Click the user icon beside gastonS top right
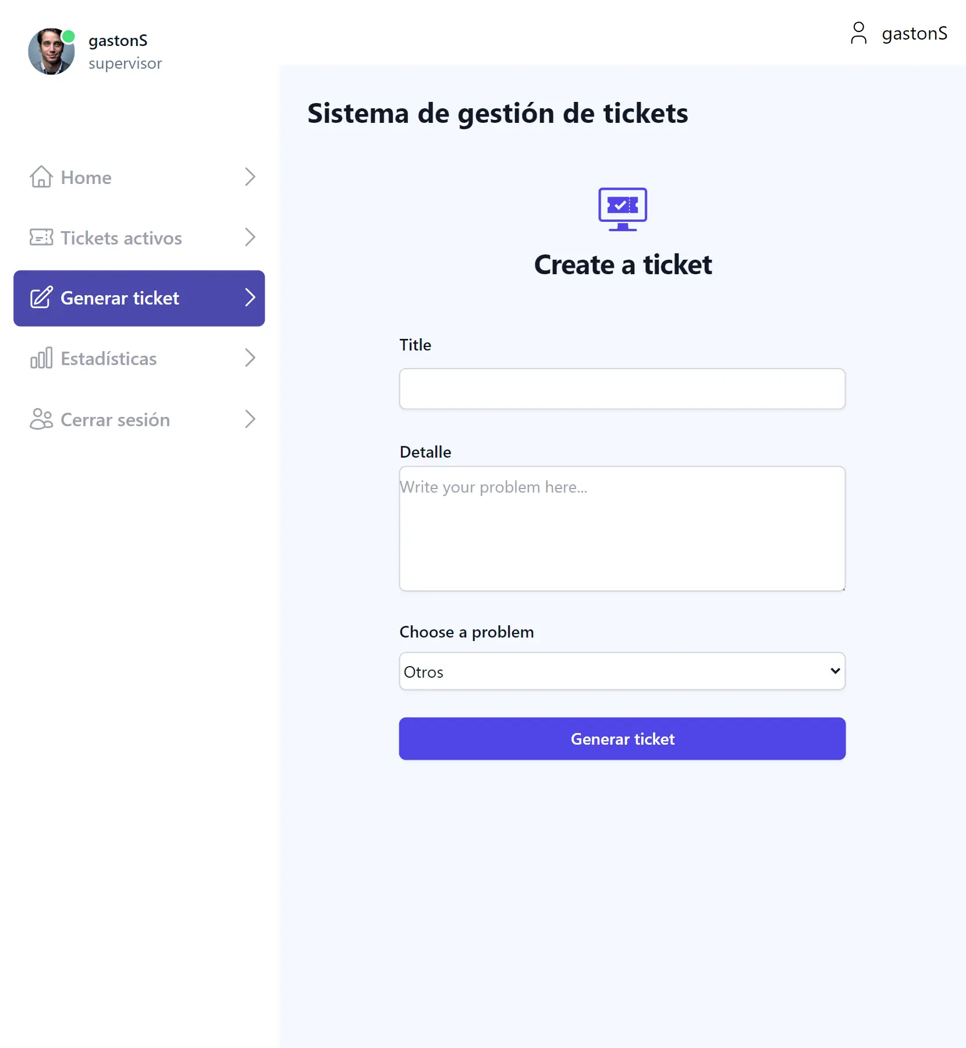This screenshot has width=966, height=1048. 859,33
